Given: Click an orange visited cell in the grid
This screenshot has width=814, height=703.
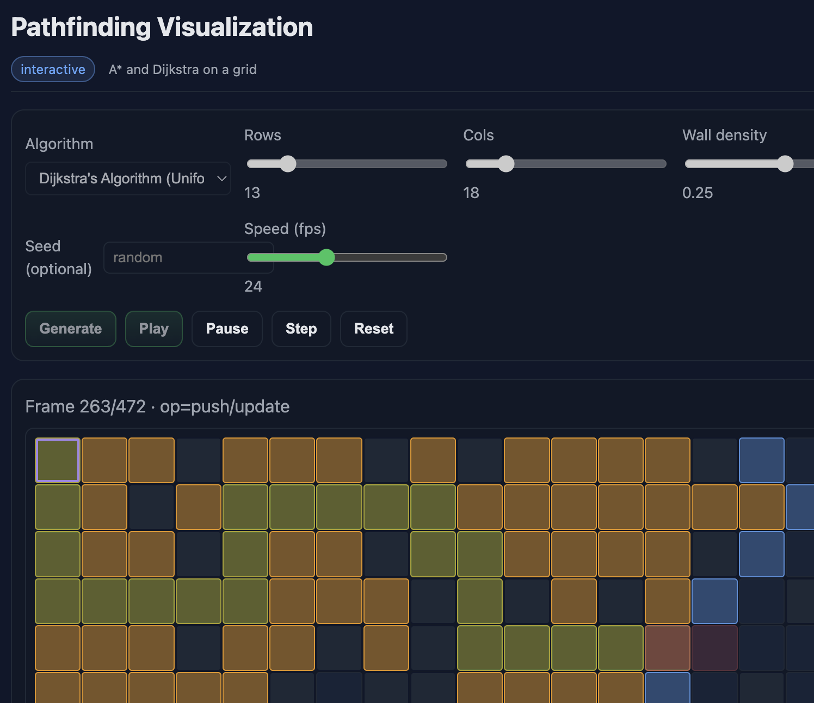Looking at the screenshot, I should [x=104, y=460].
